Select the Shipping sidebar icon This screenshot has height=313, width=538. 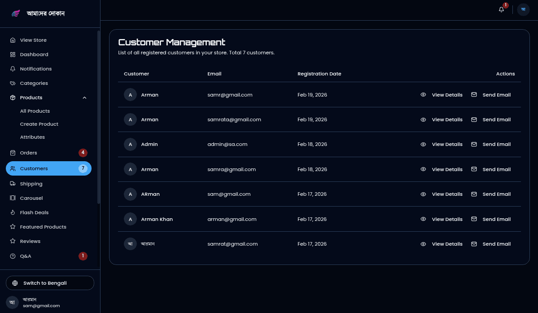pyautogui.click(x=12, y=184)
